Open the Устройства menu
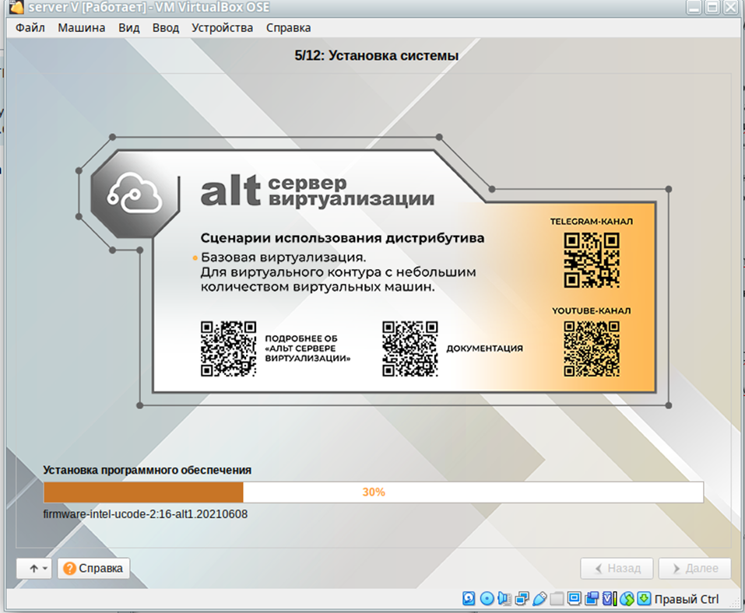The image size is (745, 613). click(x=222, y=28)
